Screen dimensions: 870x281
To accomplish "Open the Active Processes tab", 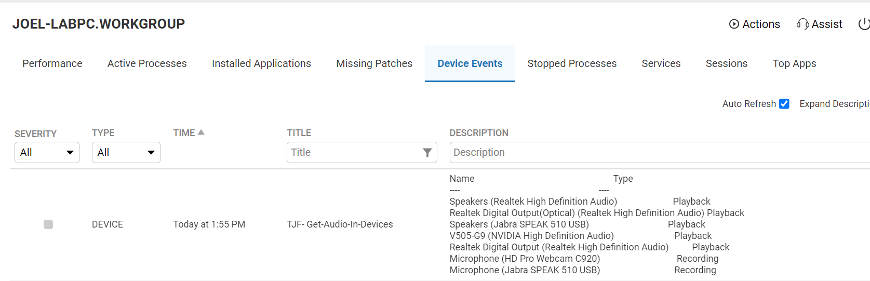I will click(x=147, y=63).
